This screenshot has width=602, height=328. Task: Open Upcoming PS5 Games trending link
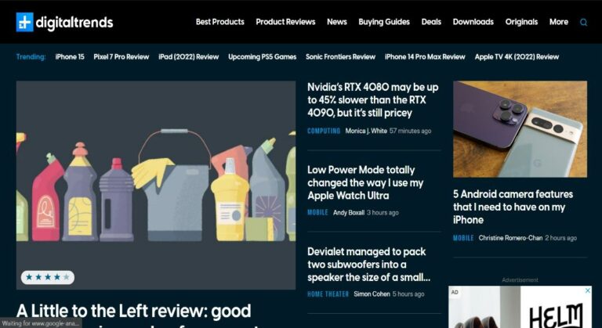[x=263, y=57]
